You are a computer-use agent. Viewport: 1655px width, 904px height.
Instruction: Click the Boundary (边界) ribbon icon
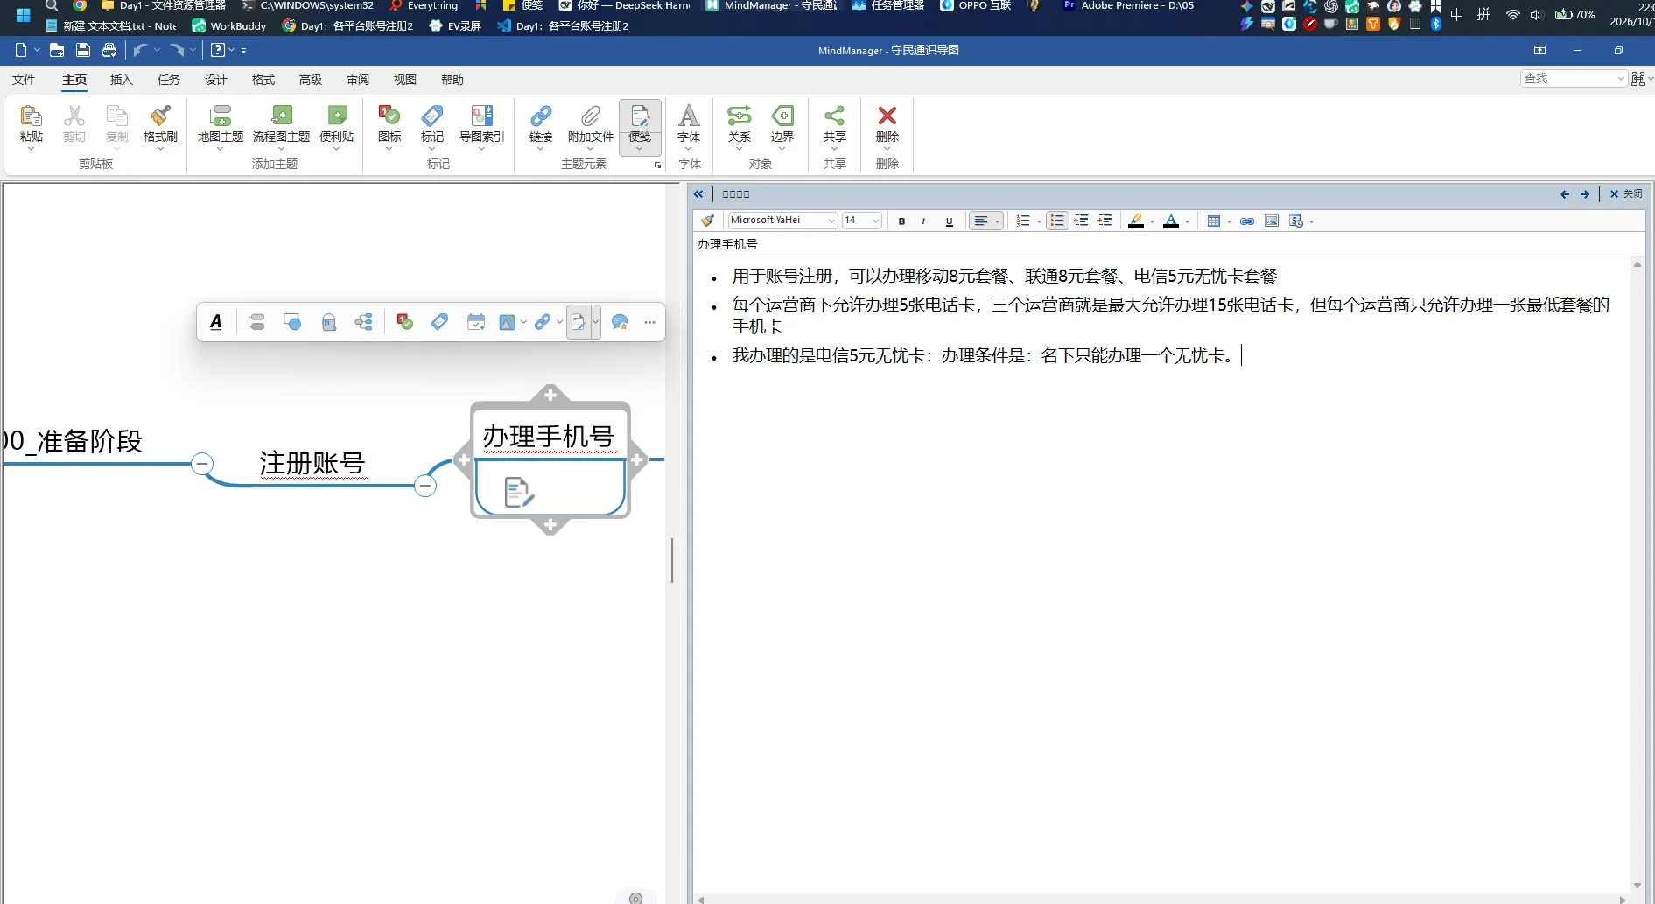click(782, 123)
